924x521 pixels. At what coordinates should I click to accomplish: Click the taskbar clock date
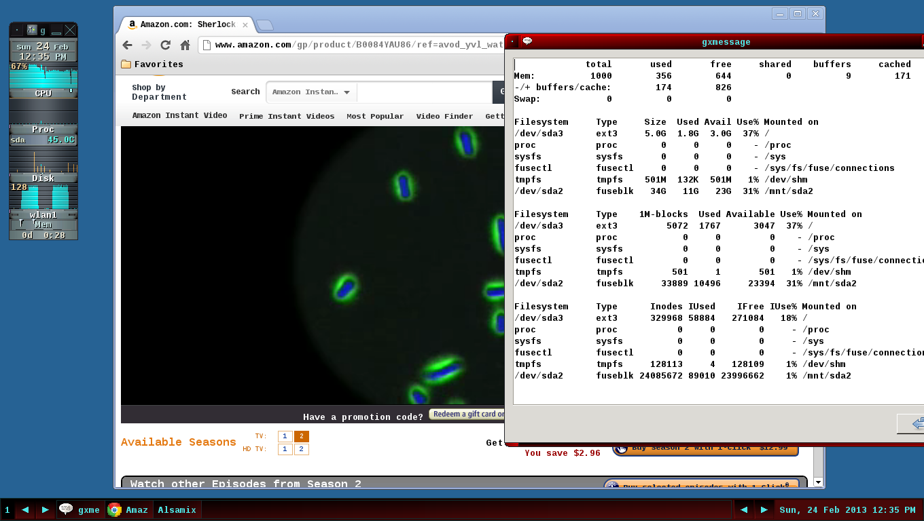click(x=847, y=509)
